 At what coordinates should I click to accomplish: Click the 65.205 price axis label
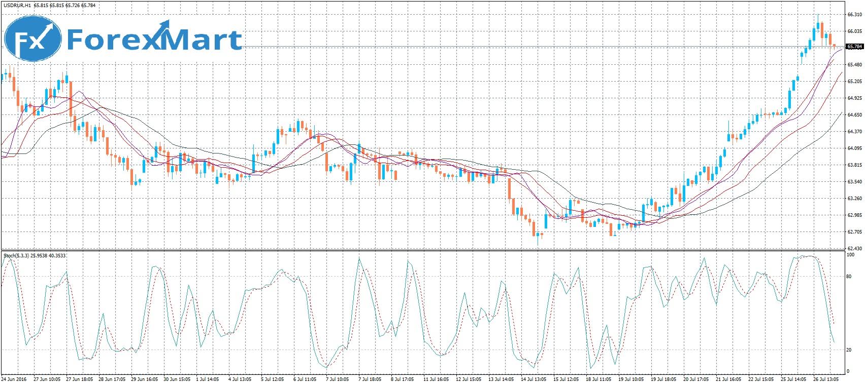pos(854,82)
